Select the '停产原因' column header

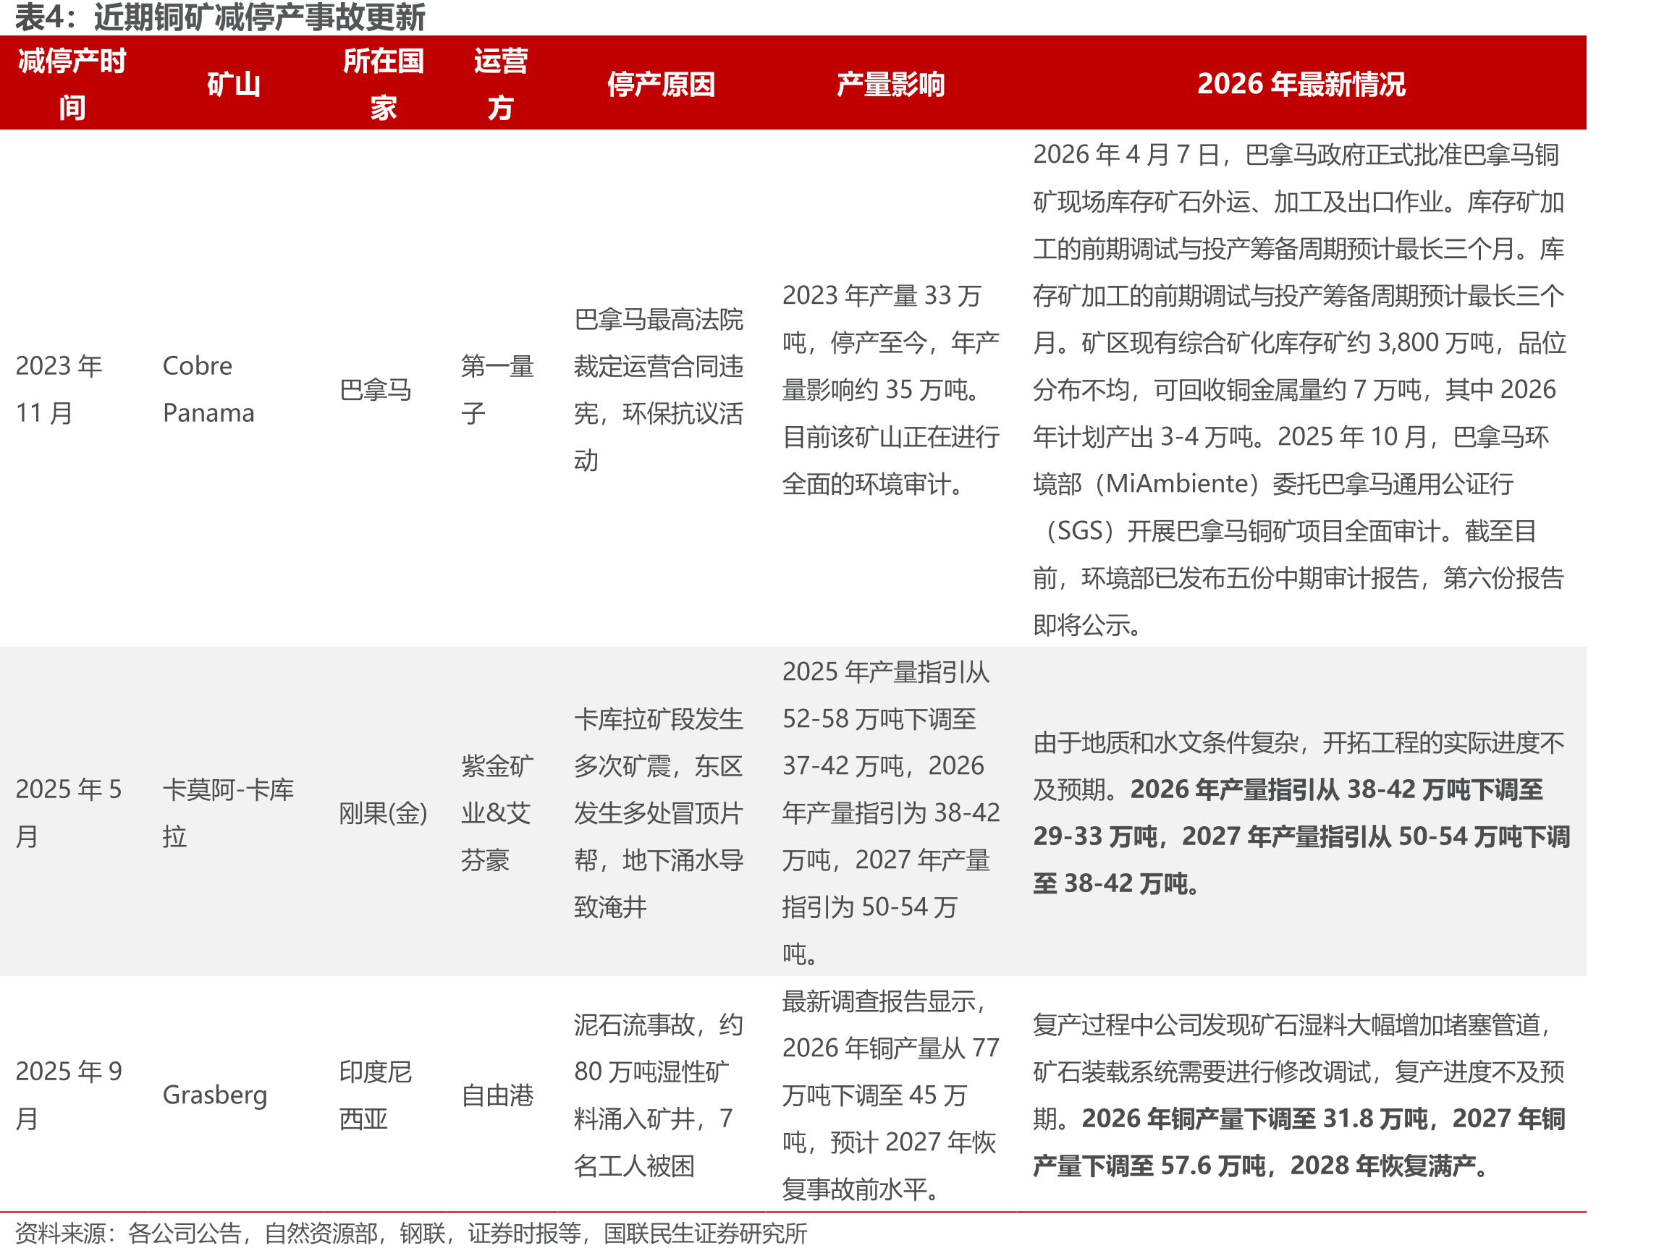click(661, 84)
